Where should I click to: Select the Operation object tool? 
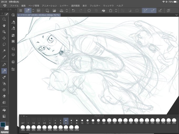[4, 32]
